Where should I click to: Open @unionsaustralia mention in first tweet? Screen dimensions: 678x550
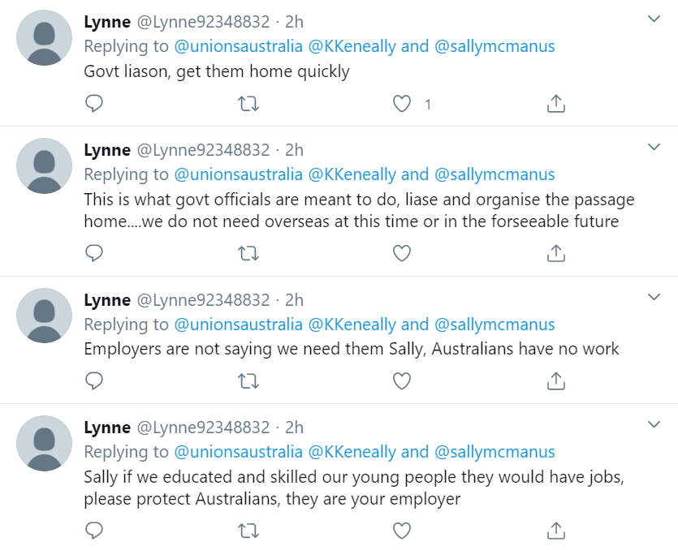238,46
